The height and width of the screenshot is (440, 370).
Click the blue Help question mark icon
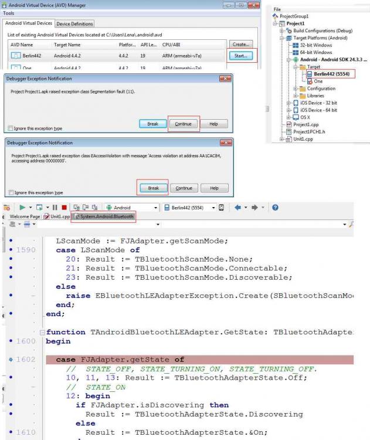tap(275, 207)
